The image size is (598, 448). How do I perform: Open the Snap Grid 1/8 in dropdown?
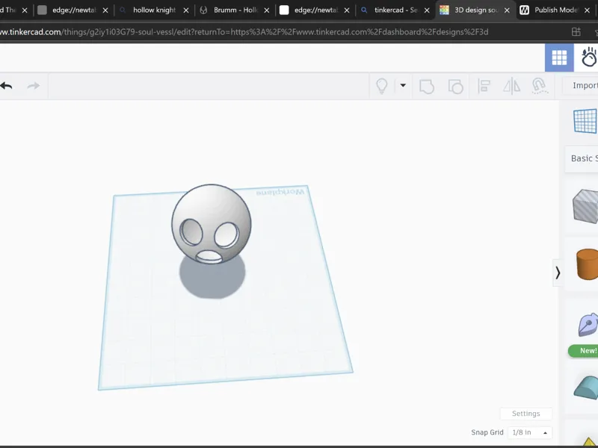[x=530, y=432]
